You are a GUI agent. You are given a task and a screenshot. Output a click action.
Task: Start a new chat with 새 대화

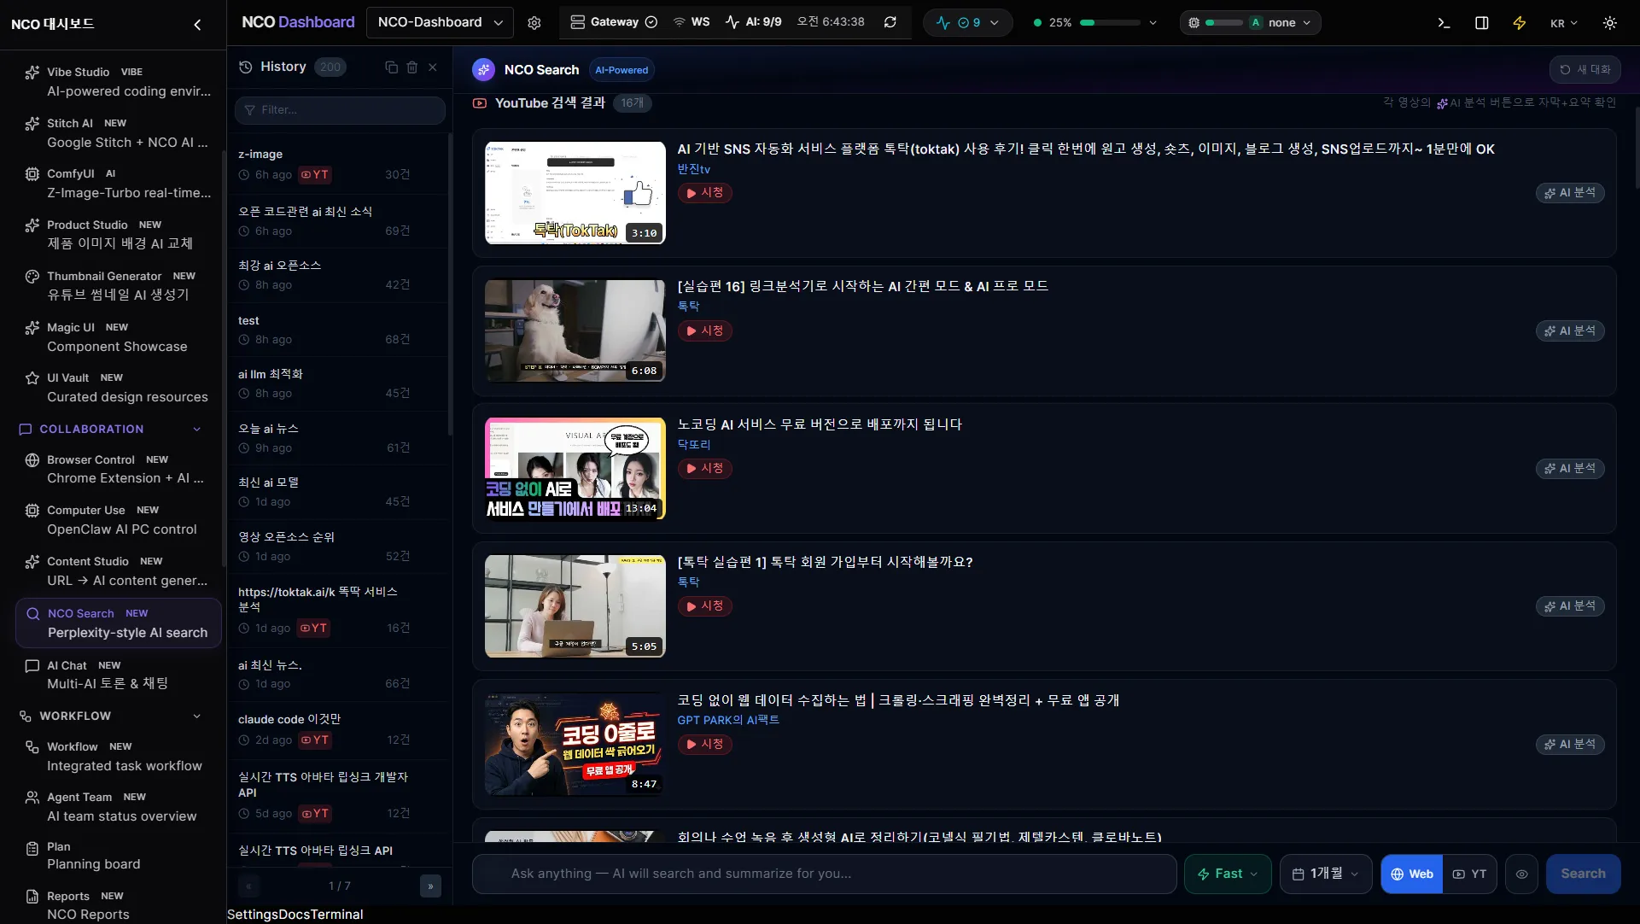pyautogui.click(x=1585, y=70)
